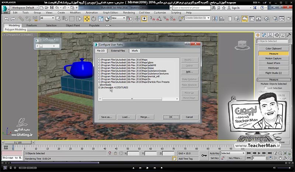Click the path list horizontal scrollbar thumb
The height and width of the screenshot is (172, 295).
click(132, 99)
